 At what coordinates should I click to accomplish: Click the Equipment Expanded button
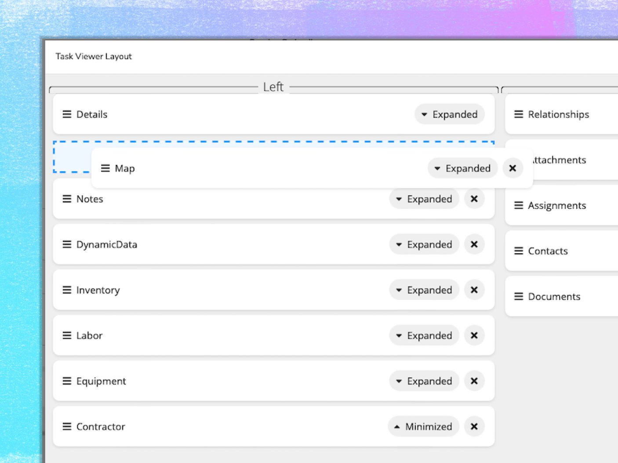tap(424, 381)
